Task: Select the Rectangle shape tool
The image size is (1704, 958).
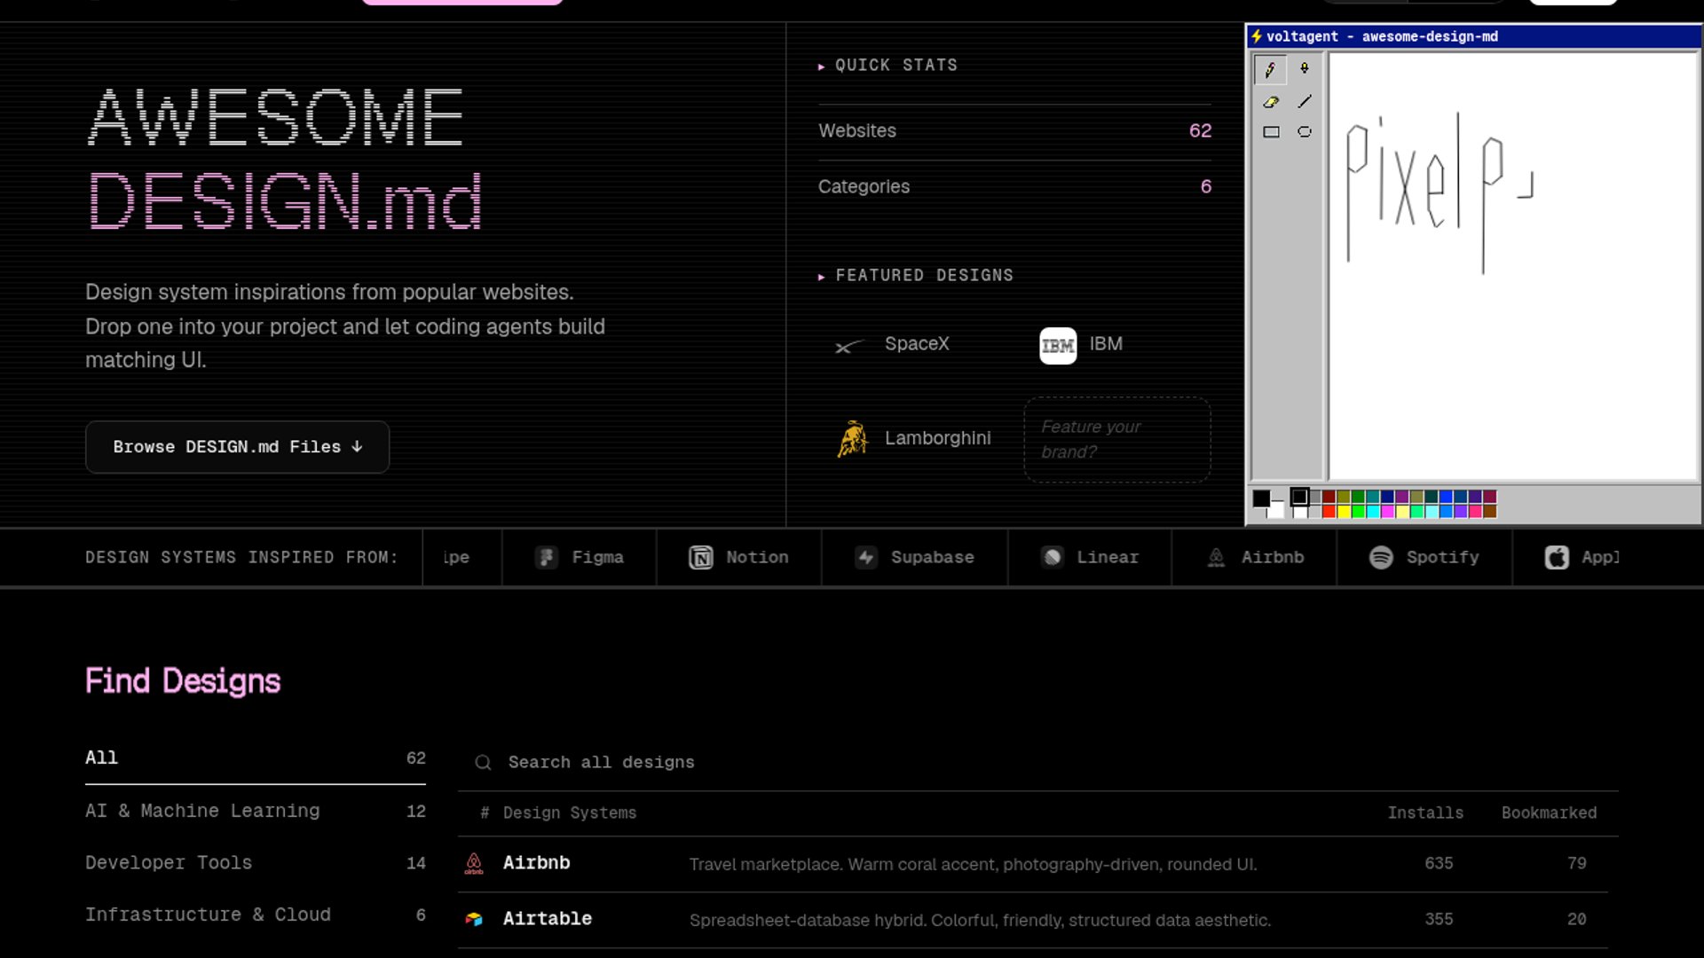Action: point(1271,132)
